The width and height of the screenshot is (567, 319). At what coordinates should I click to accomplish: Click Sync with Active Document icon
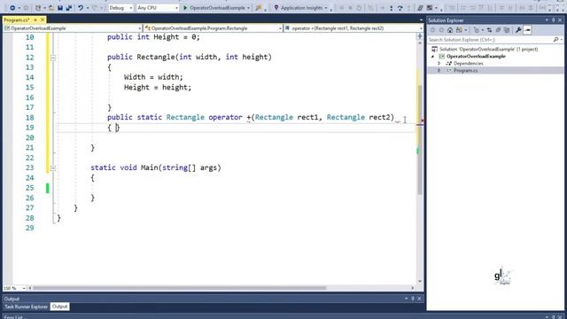pyautogui.click(x=489, y=30)
